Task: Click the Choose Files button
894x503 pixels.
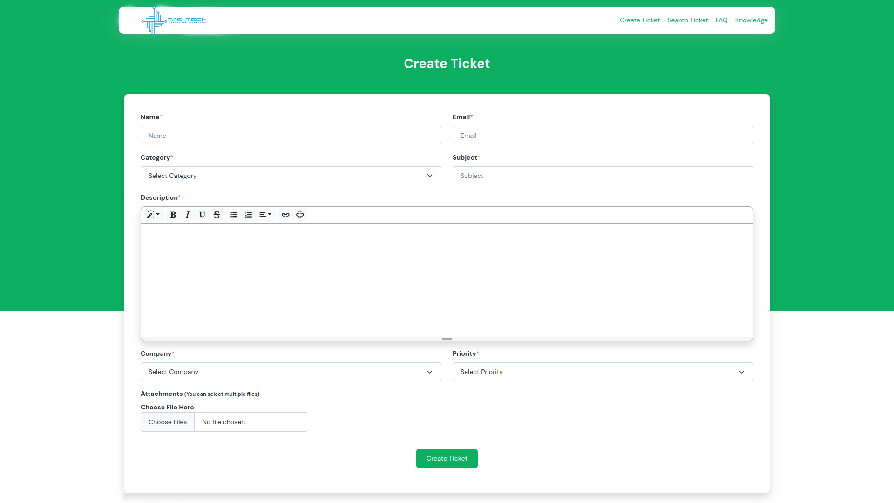Action: coord(168,422)
